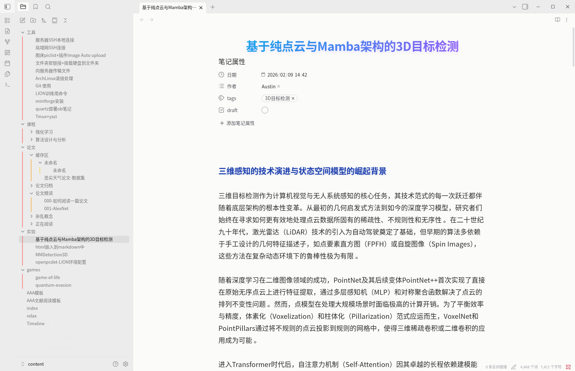
Task: Open the canvas ribbon icon
Action: click(x=7, y=53)
